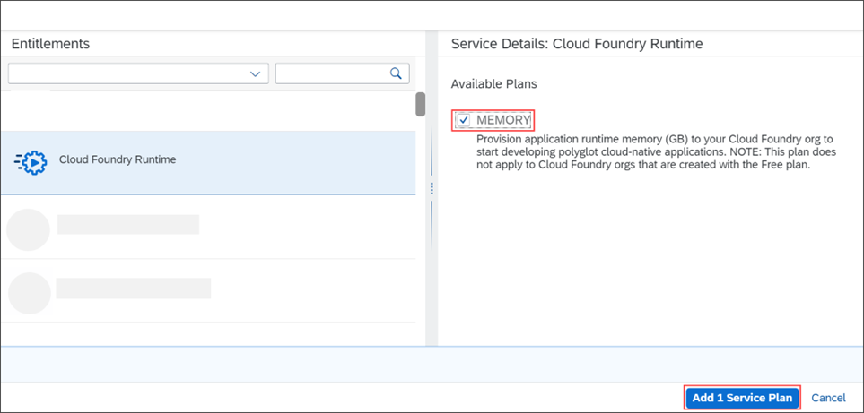
Task: Click the entitlements list scrollbar thumb
Action: tap(420, 104)
